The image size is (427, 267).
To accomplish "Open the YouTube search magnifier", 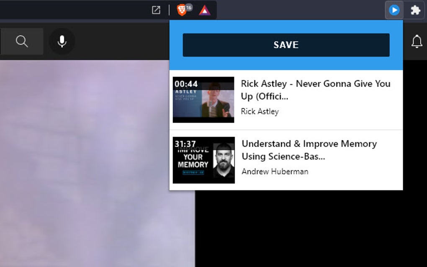I will [x=21, y=41].
